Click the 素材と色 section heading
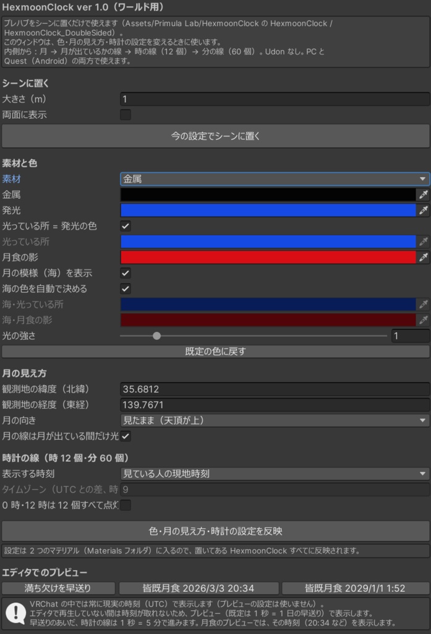 [x=19, y=163]
